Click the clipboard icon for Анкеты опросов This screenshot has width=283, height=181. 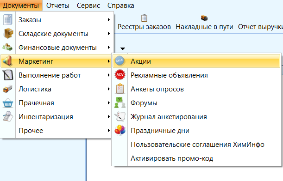coord(120,89)
